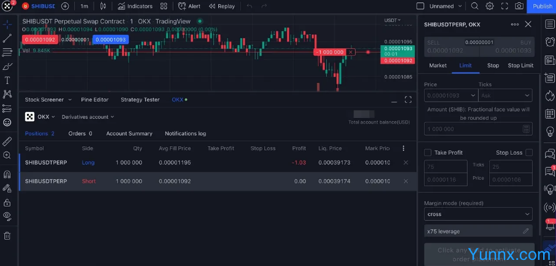Click the Publish button
The height and width of the screenshot is (266, 556).
click(x=542, y=6)
